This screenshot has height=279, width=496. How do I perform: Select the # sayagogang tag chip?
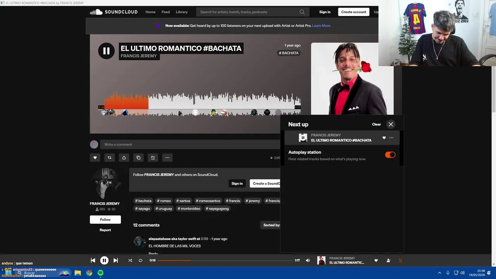[x=217, y=208]
